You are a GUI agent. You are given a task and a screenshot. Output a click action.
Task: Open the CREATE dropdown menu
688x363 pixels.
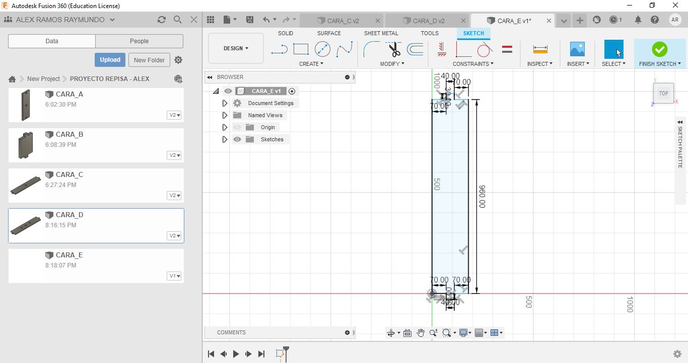point(311,64)
